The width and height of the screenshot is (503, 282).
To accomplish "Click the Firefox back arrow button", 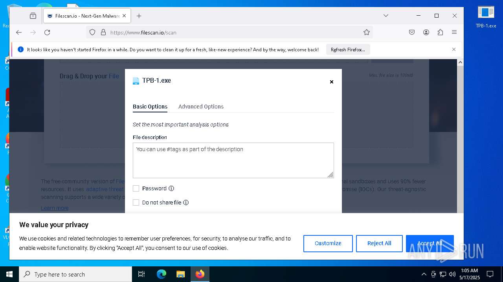I will [x=19, y=33].
